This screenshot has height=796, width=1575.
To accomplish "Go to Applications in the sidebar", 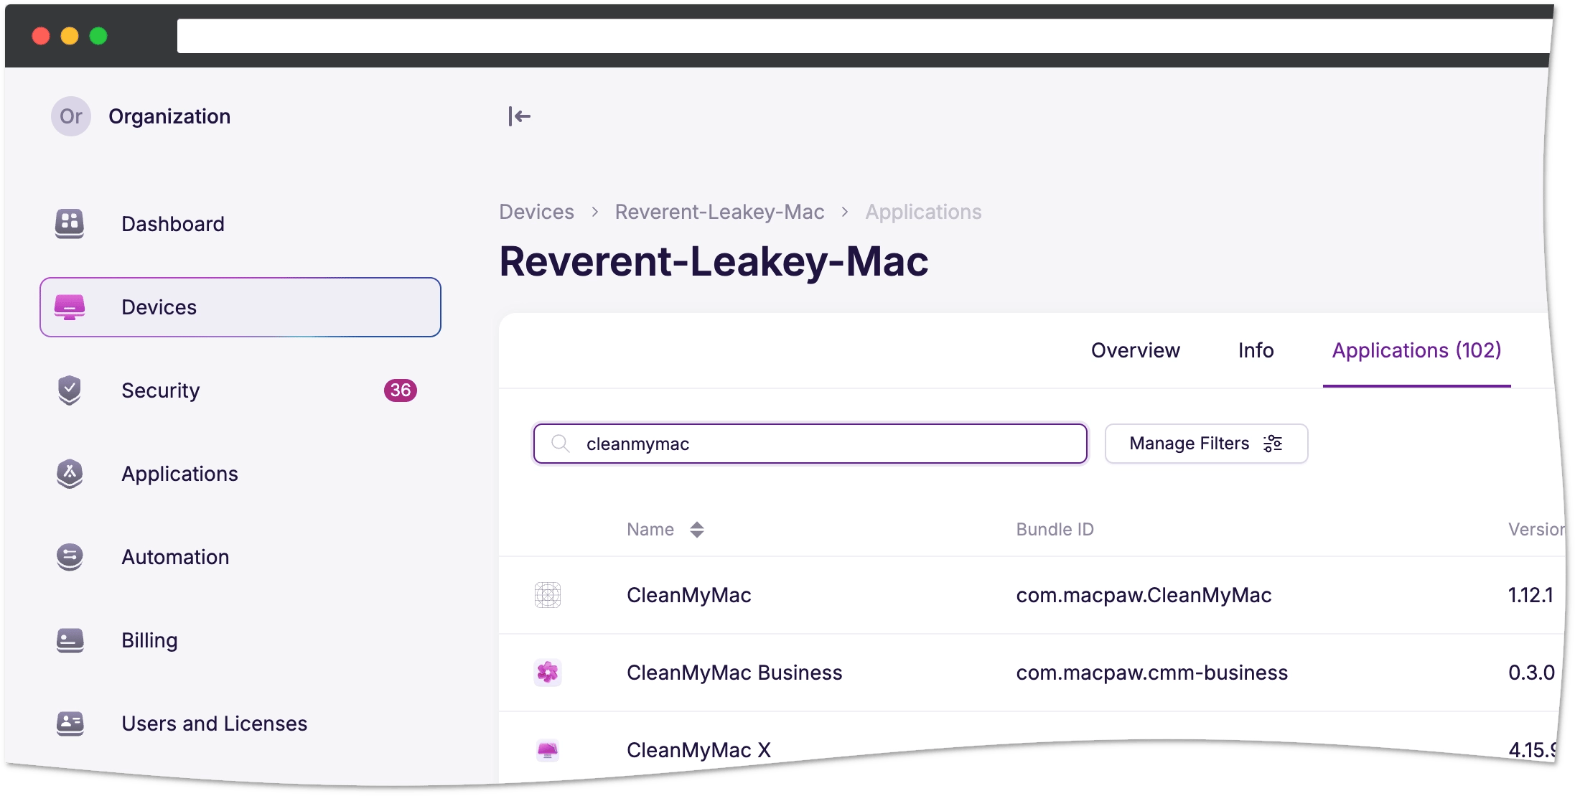I will (240, 474).
